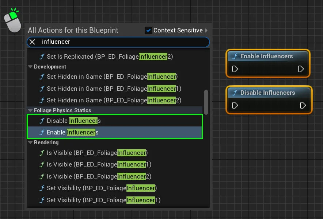Viewport: 323px width, 219px height.
Task: Collapse the Foliage Physics Statics category
Action: pos(30,110)
